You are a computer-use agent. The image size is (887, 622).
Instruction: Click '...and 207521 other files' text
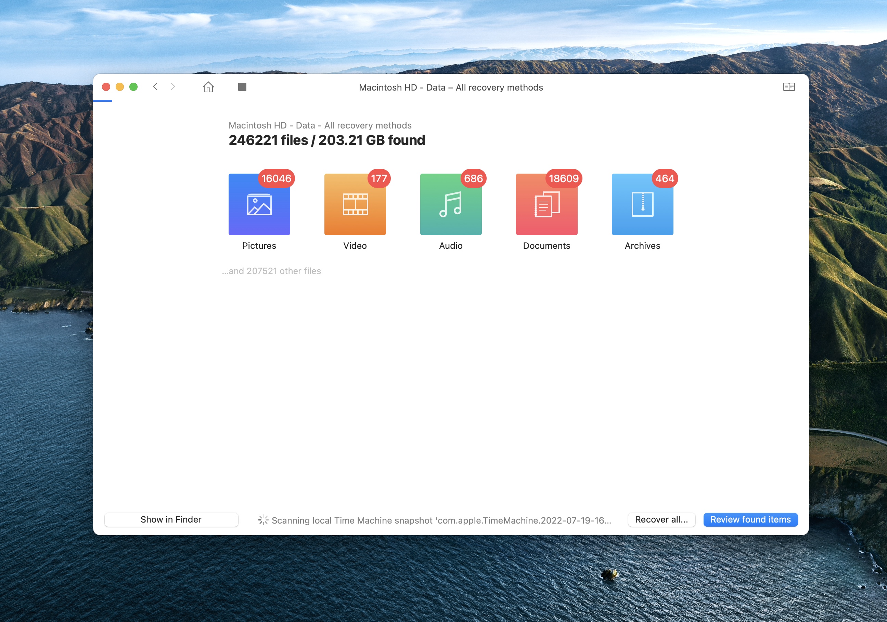[x=271, y=271]
